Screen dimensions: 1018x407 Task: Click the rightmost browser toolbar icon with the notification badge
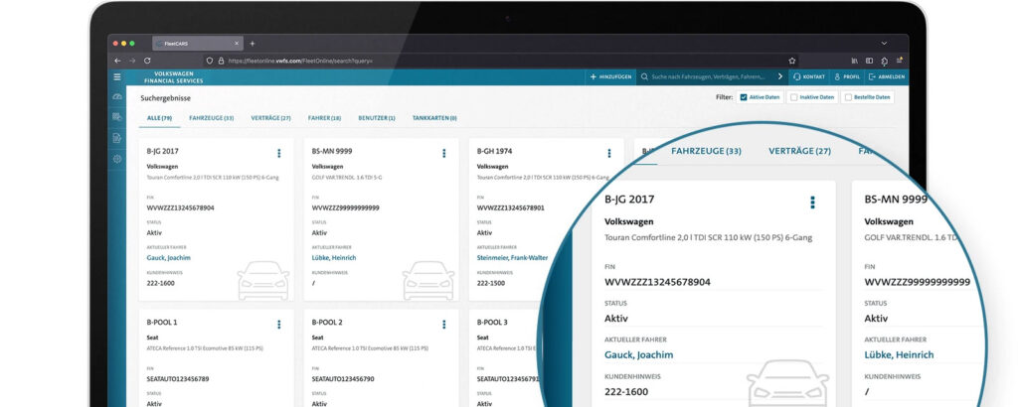tap(899, 61)
